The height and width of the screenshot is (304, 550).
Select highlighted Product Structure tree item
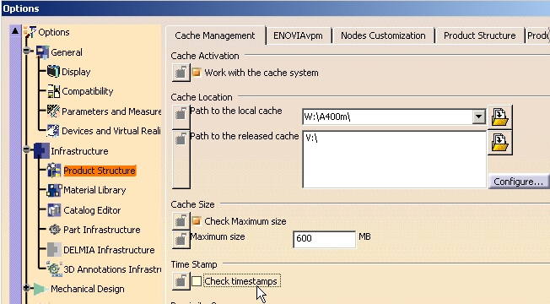click(100, 171)
